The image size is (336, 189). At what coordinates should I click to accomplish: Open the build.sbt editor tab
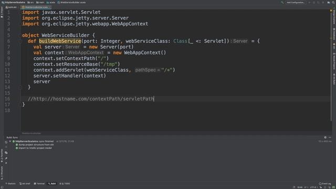point(12,7)
